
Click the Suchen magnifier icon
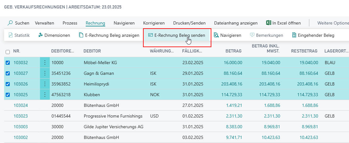pyautogui.click(x=10, y=23)
